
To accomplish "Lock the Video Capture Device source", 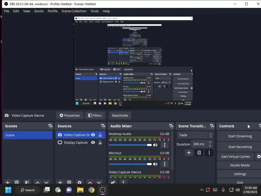I will click(x=100, y=135).
